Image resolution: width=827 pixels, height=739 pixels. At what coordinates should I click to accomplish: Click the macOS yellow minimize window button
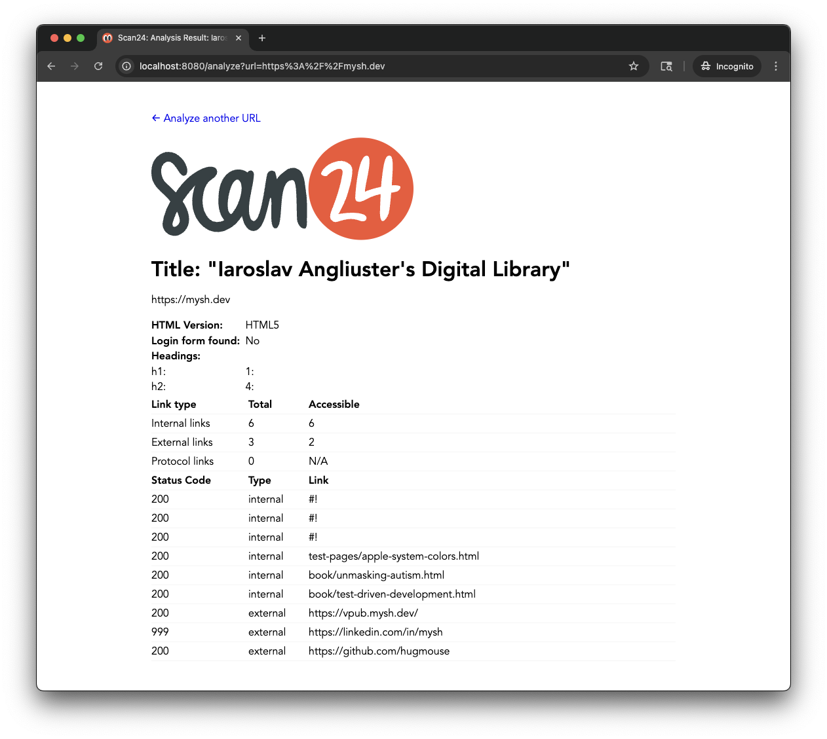point(67,38)
